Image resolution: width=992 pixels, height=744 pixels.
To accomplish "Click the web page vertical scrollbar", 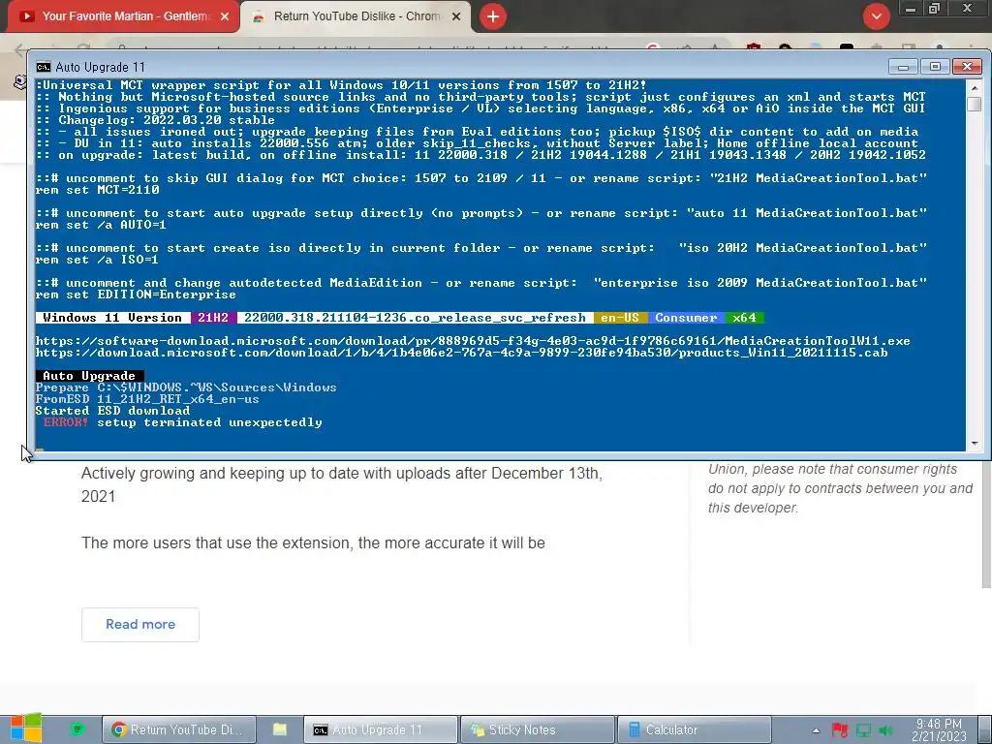I will pyautogui.click(x=986, y=525).
